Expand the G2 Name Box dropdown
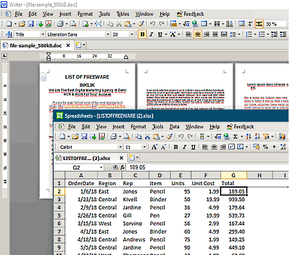The width and height of the screenshot is (291, 255). coord(101,168)
